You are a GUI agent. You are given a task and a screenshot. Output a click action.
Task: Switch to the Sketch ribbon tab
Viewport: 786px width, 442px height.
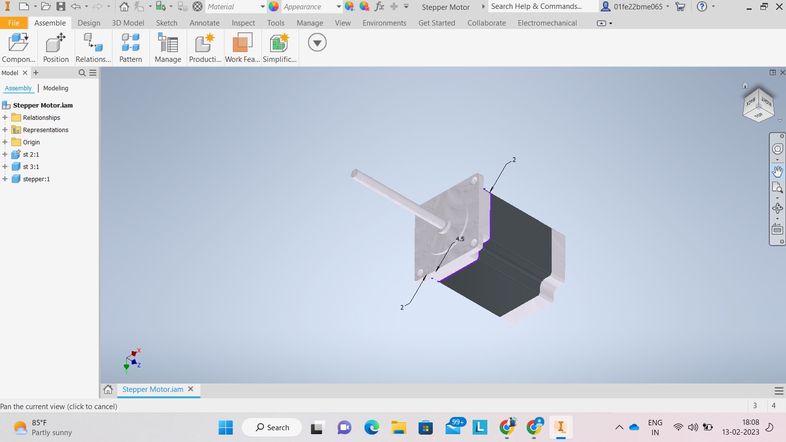(x=167, y=23)
